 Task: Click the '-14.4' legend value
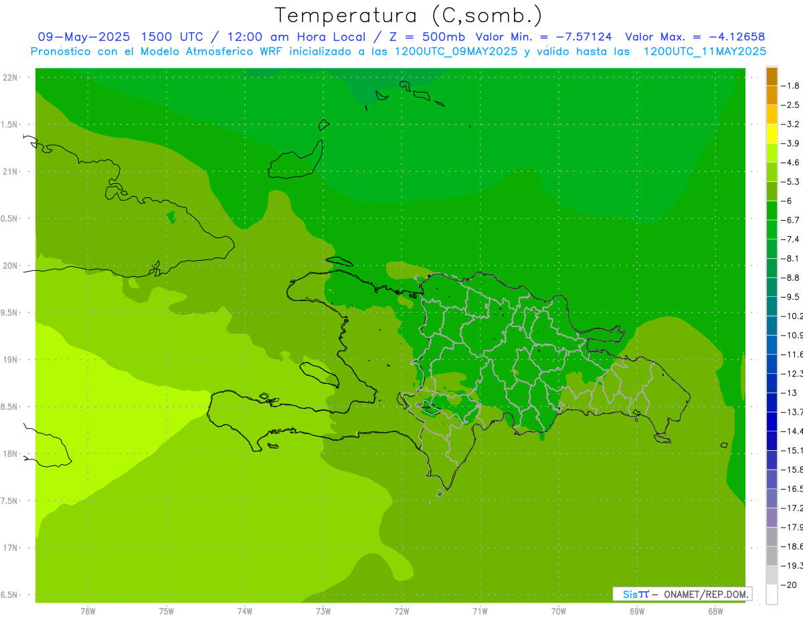click(x=792, y=431)
